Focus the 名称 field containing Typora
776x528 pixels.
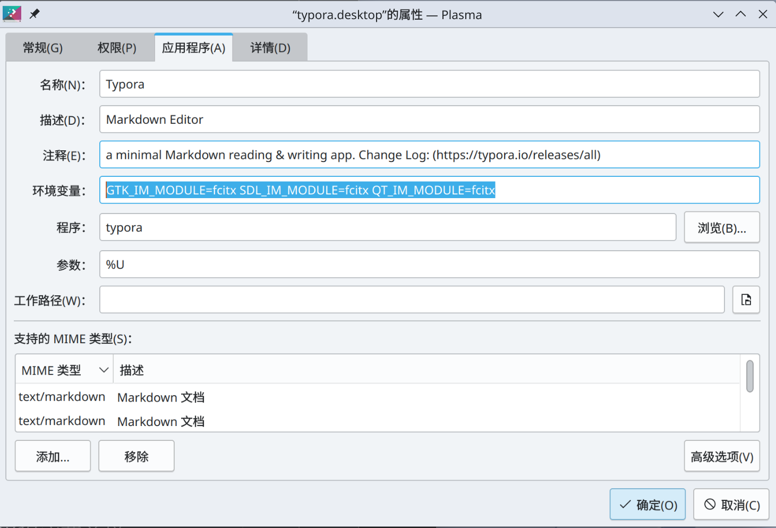(x=429, y=84)
